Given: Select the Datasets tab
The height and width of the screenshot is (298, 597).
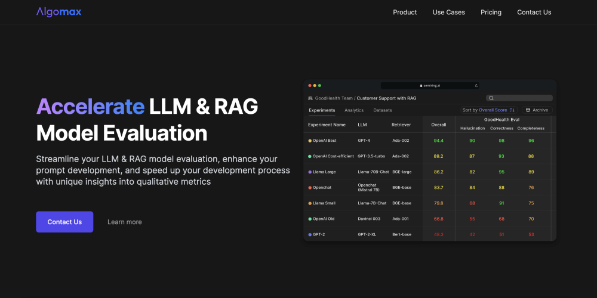Looking at the screenshot, I should point(383,110).
